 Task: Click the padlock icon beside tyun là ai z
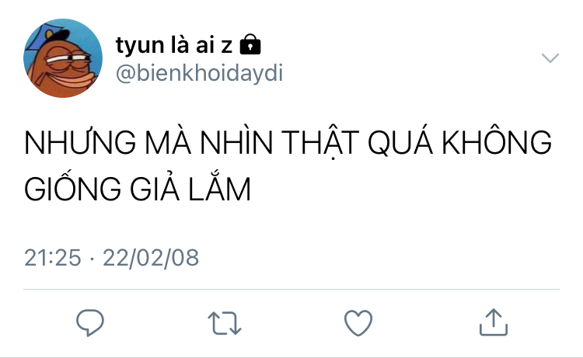[x=250, y=44]
